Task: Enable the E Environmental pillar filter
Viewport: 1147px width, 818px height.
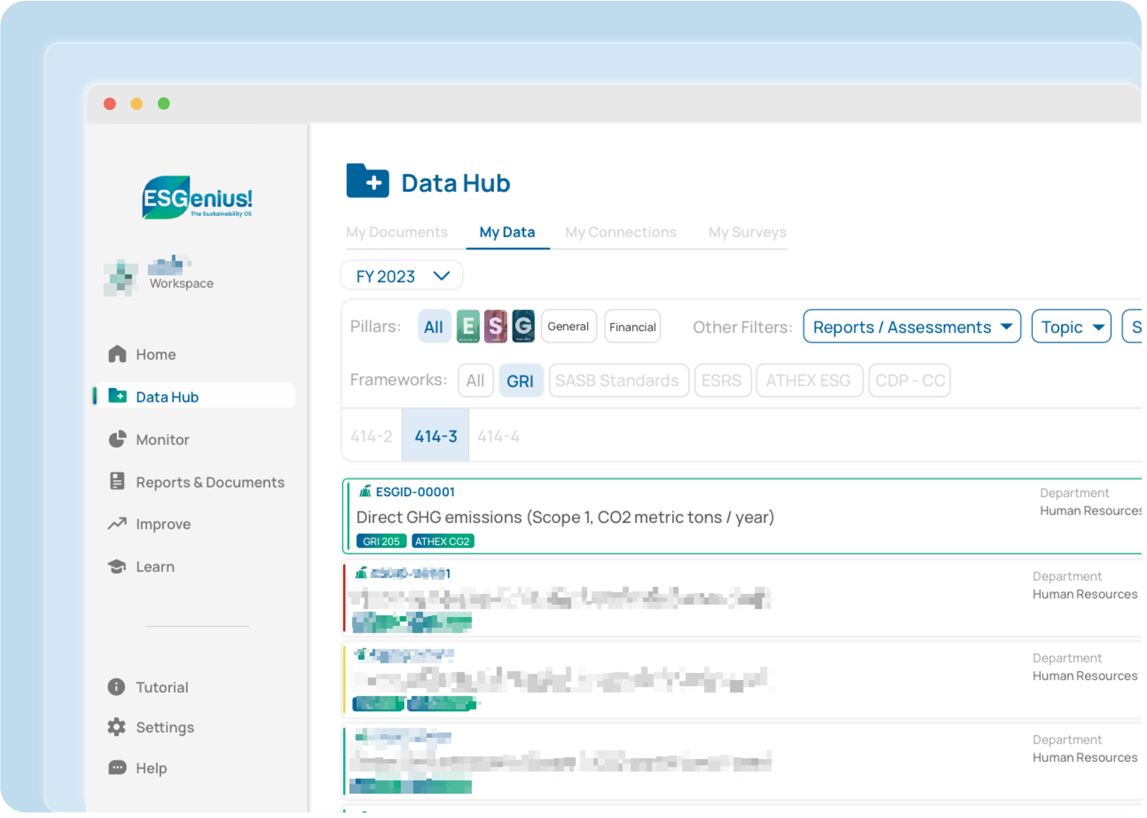Action: [x=468, y=326]
